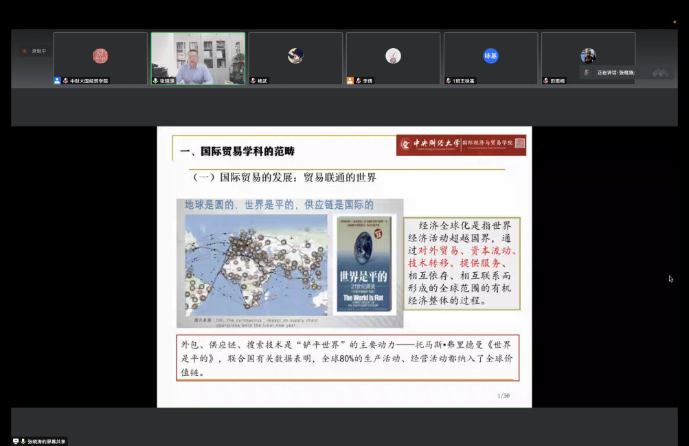This screenshot has height=446, width=689.
Task: Click the Tencent Meeting logo in speaking bar
Action: click(660, 72)
